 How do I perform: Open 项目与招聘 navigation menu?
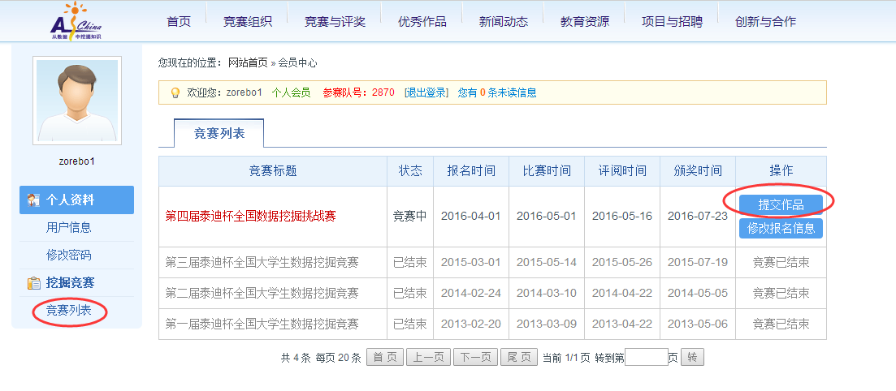coord(672,22)
